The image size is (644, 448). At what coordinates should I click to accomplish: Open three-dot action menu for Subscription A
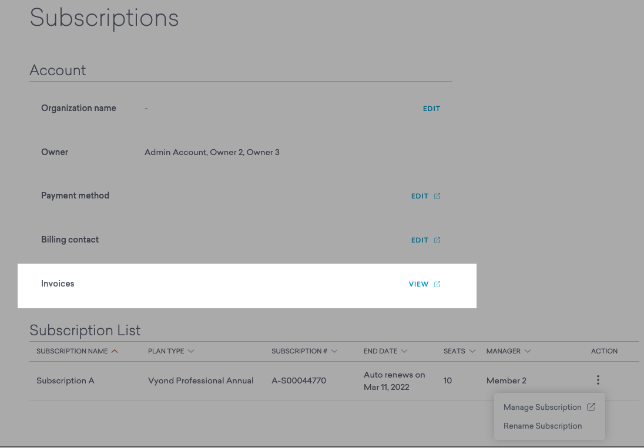tap(598, 380)
